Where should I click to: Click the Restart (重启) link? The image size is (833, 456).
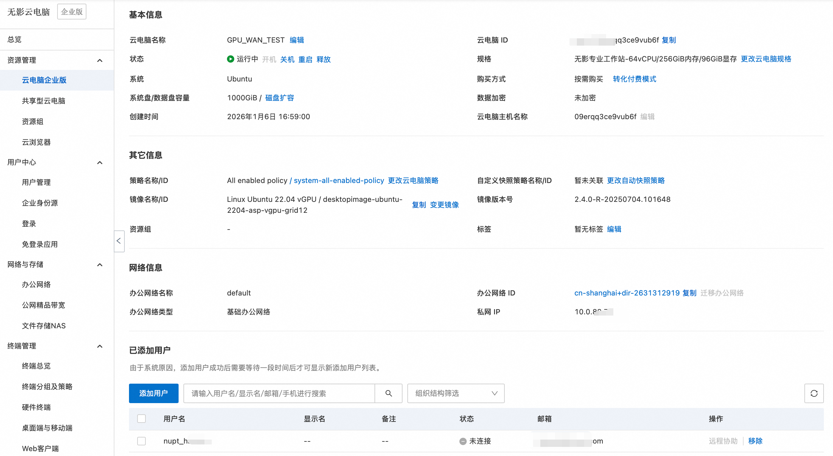click(x=305, y=60)
